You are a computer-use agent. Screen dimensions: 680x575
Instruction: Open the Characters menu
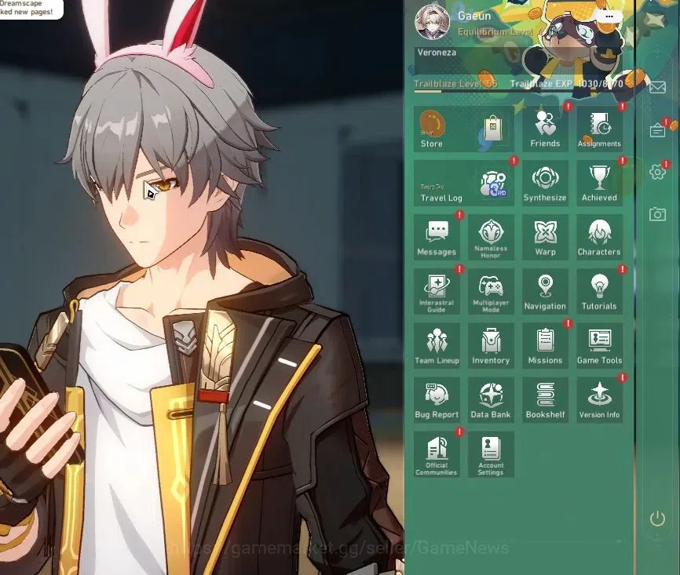(599, 237)
